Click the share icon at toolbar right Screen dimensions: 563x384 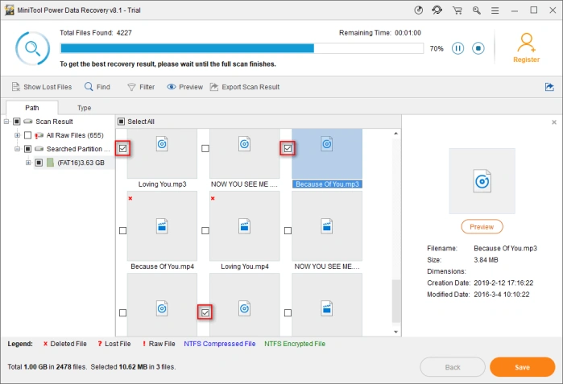tap(549, 87)
